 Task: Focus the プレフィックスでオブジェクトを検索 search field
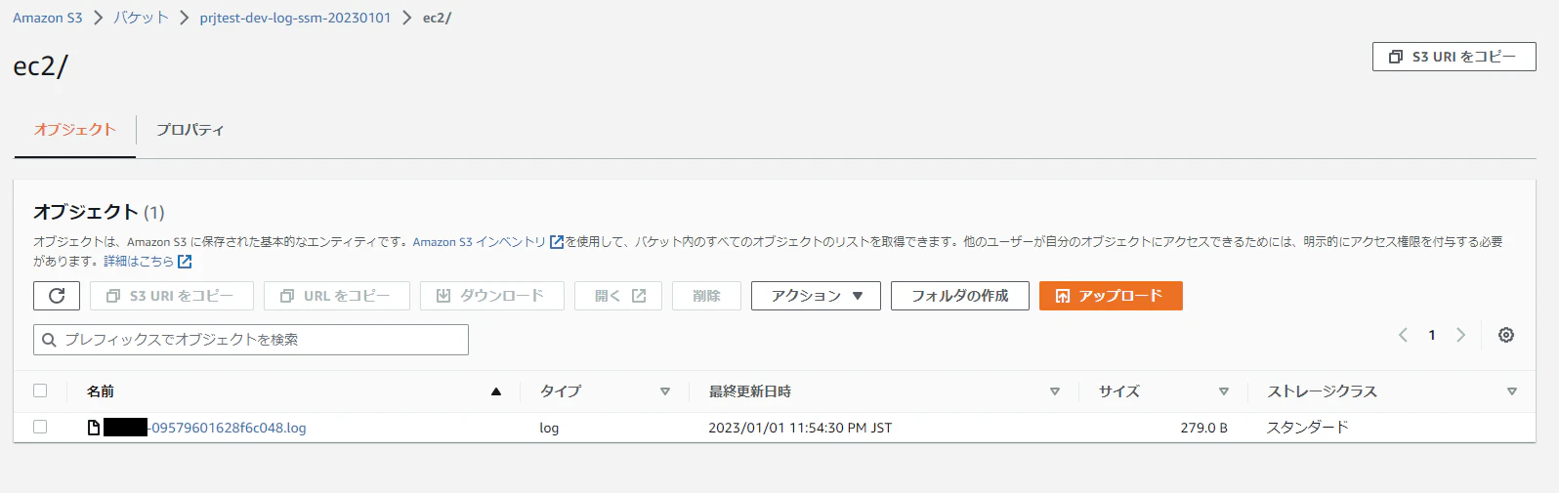251,340
